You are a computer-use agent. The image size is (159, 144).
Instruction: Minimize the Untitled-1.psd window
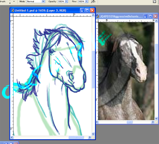tap(82, 10)
